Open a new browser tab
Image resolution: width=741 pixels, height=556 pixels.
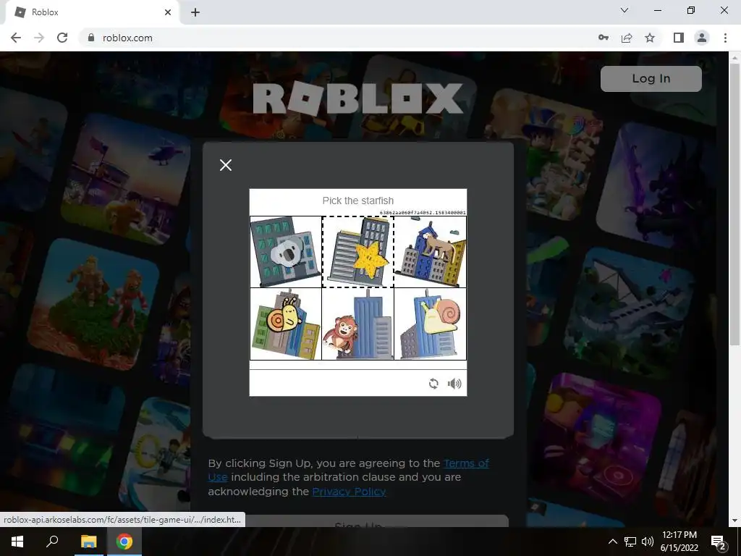[x=195, y=12]
